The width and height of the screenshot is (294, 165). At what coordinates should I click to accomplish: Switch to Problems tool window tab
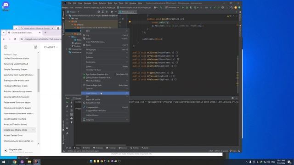click(98, 148)
